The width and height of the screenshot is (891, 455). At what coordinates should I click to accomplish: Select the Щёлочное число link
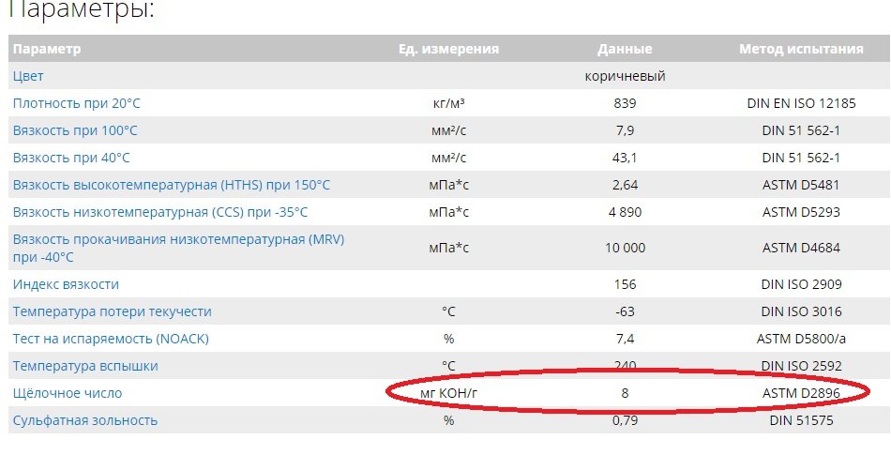(67, 393)
